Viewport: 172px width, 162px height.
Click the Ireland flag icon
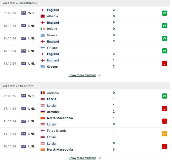coord(43,29)
